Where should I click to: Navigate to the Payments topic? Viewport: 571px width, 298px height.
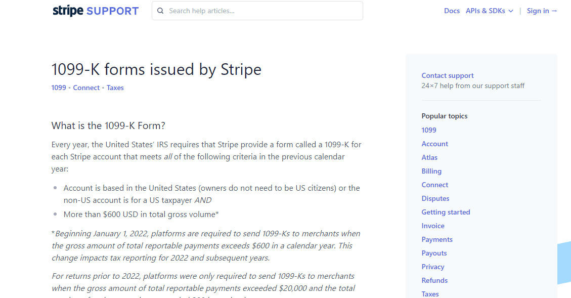437,239
